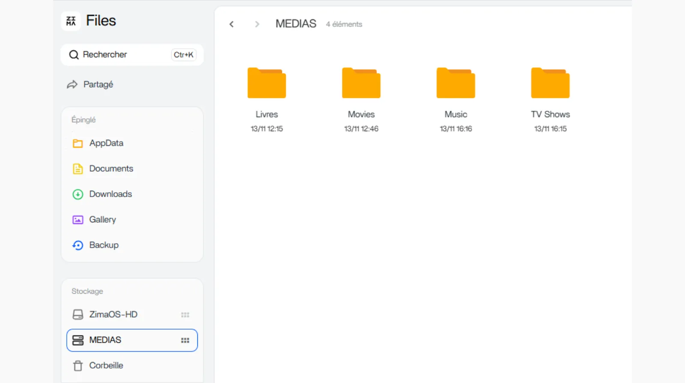Click the ZimaOS Files logo icon
This screenshot has width=685, height=383.
point(71,21)
